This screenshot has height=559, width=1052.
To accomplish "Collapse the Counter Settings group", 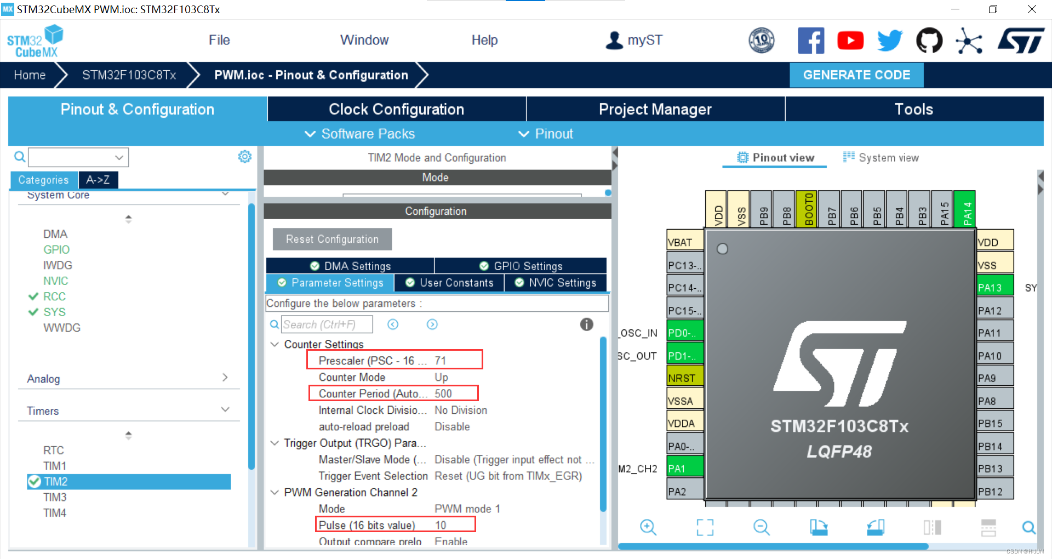I will 275,344.
